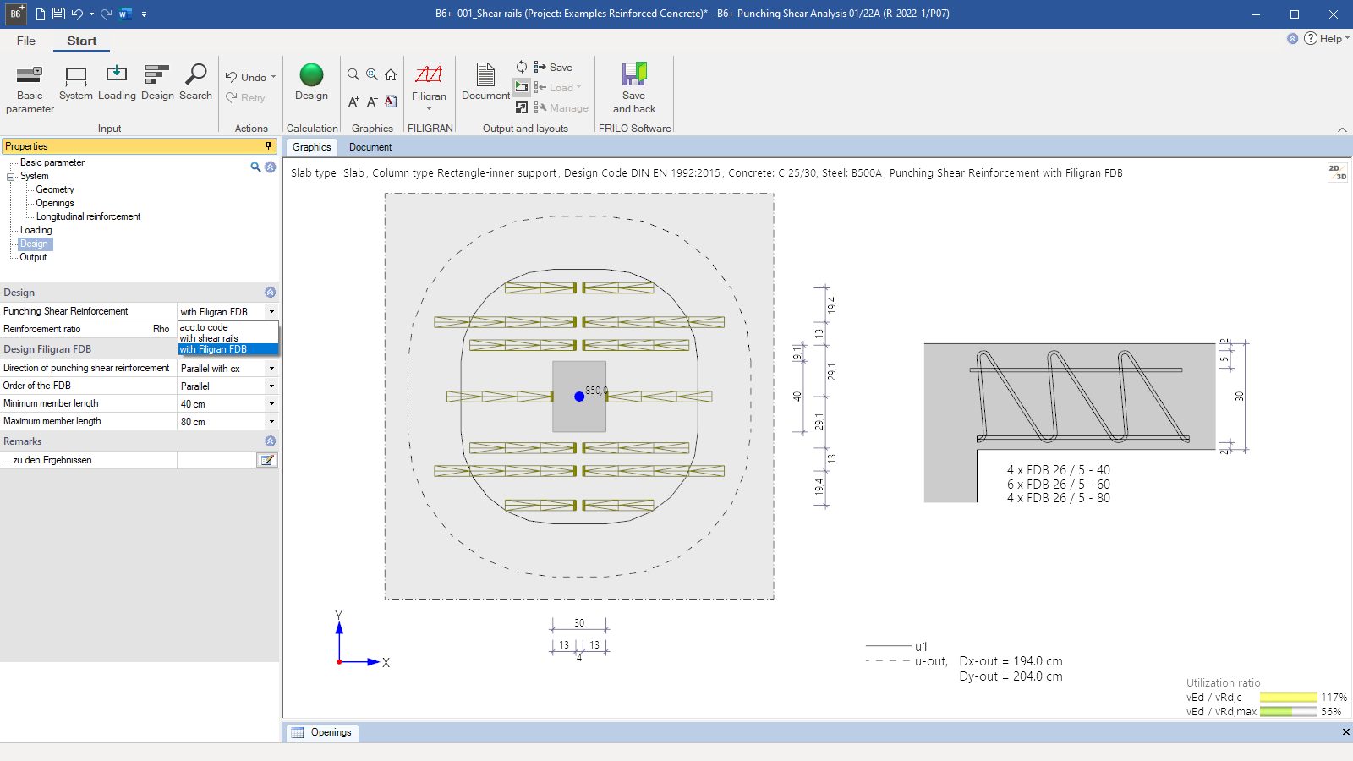This screenshot has height=761, width=1353.
Task: Click Save and back to FRILO
Action: pos(634,87)
